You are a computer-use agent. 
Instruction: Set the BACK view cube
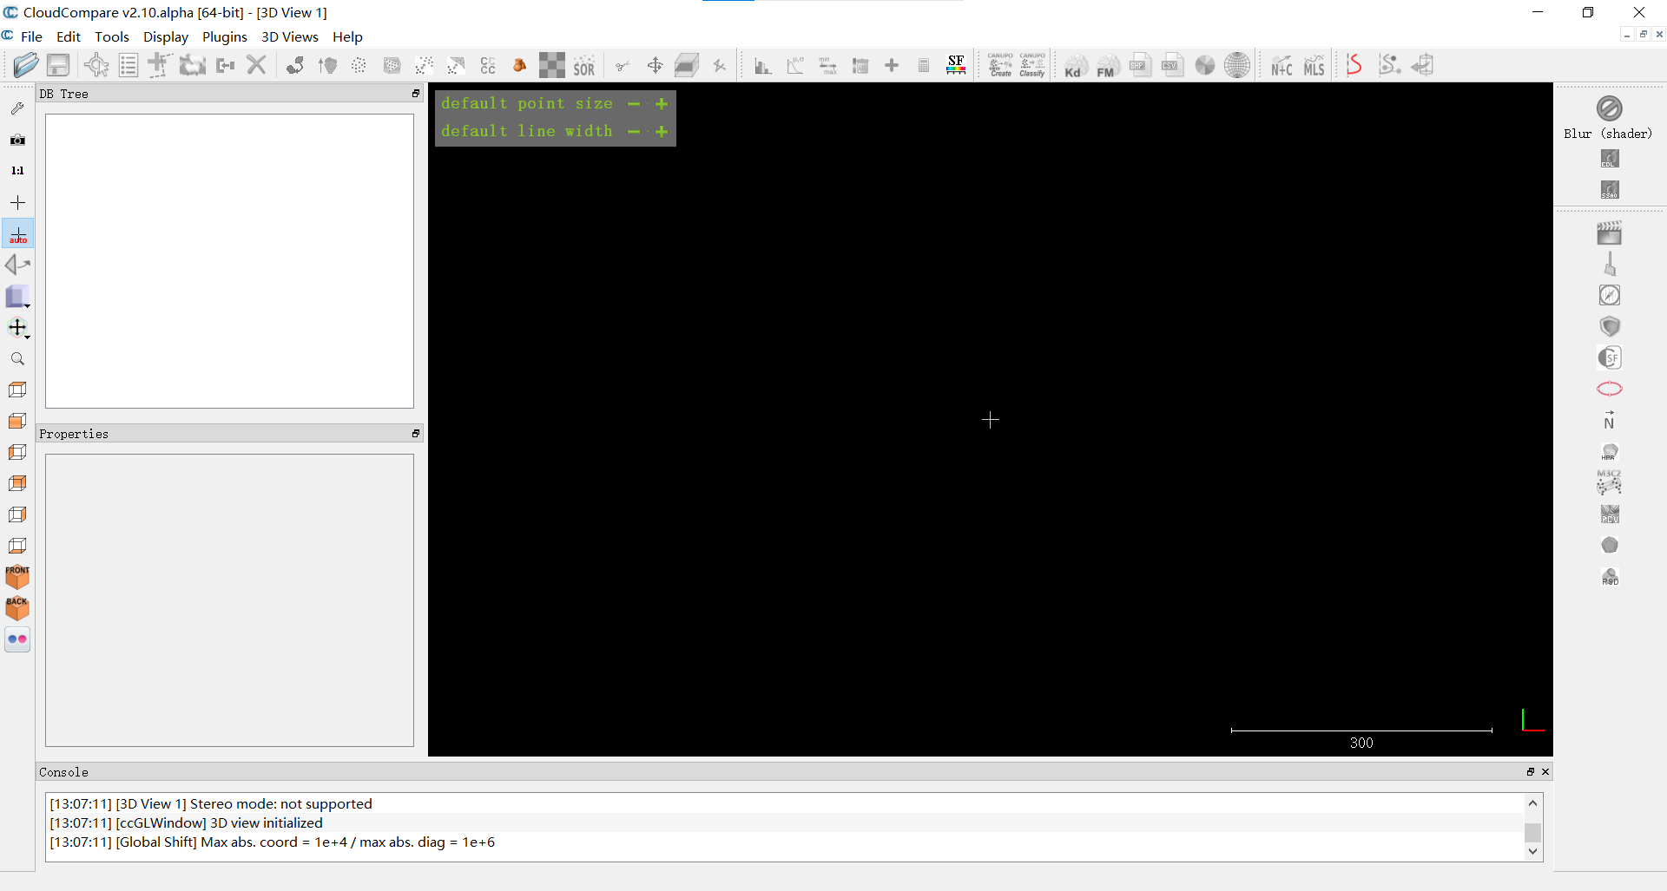17,608
